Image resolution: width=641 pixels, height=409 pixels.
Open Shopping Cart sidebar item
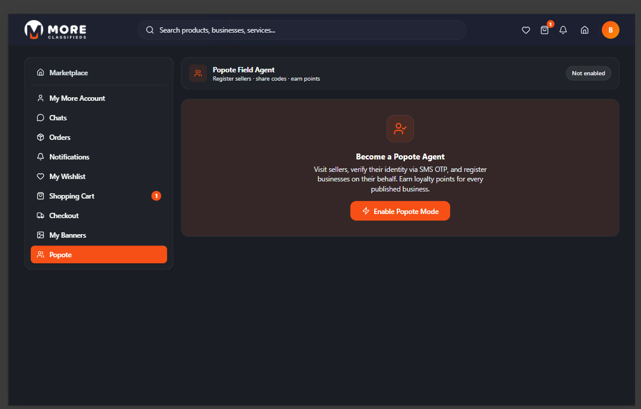click(x=72, y=196)
